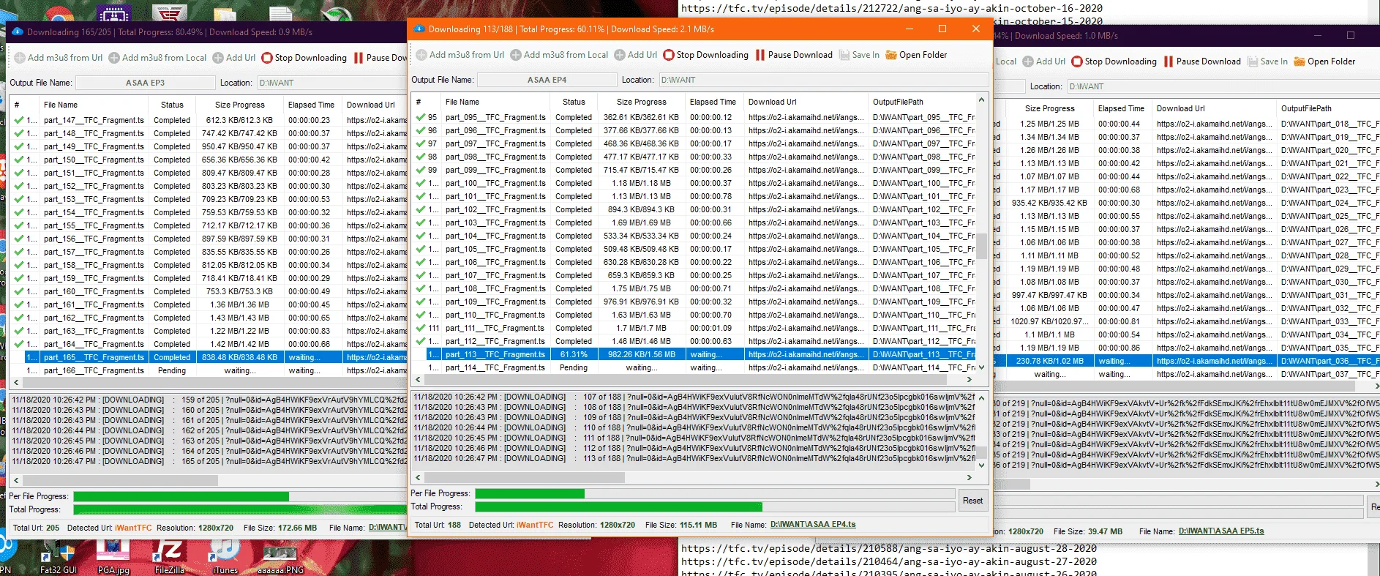
Task: Click Add m3u8 from Local in ASAA EP4 window
Action: click(559, 55)
